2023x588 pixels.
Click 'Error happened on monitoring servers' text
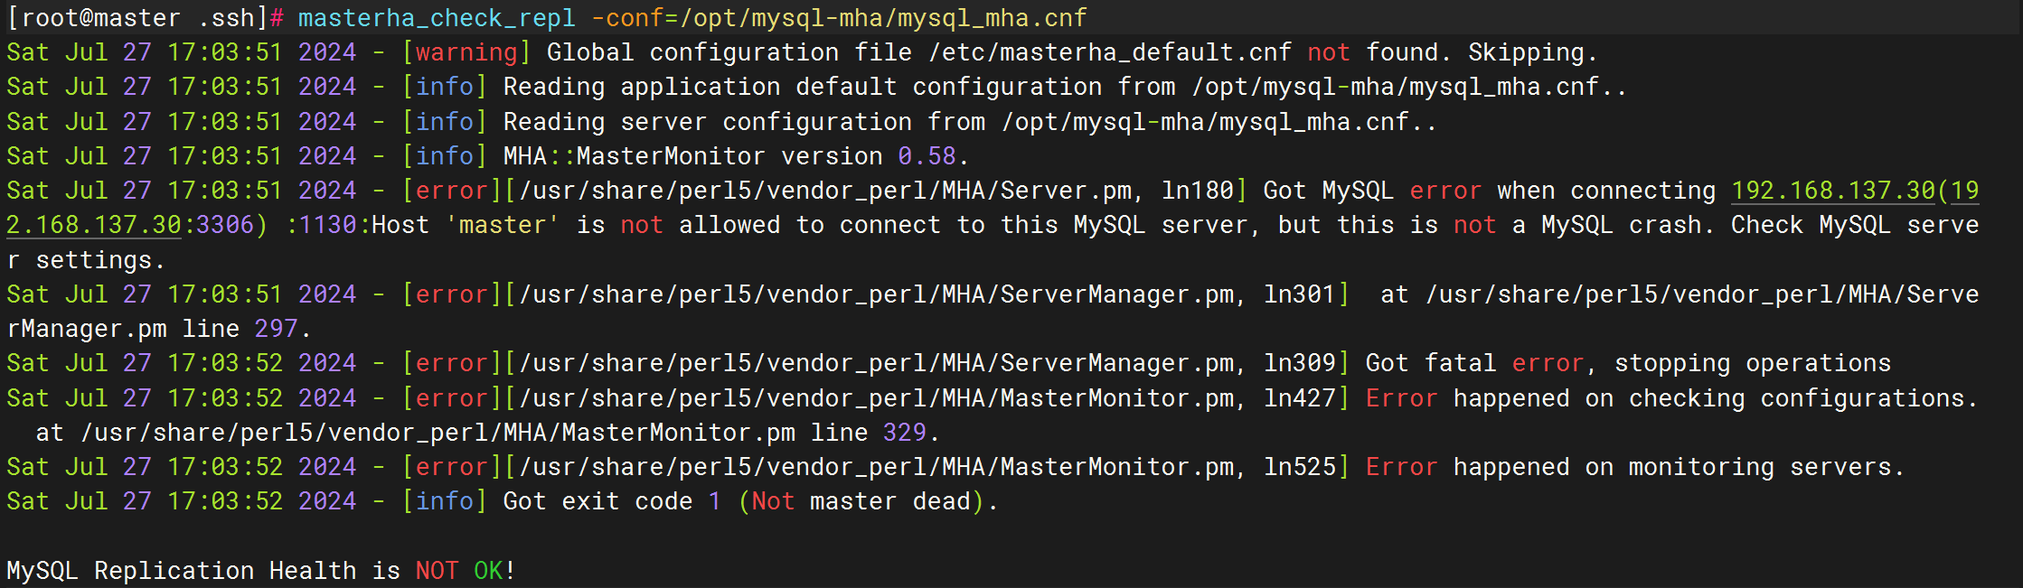[x=1634, y=467]
